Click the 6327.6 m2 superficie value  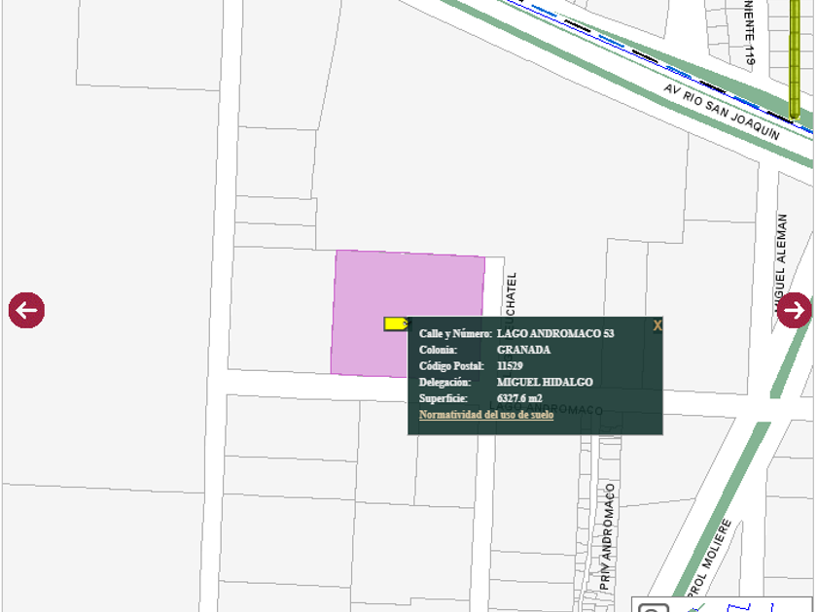tap(519, 398)
